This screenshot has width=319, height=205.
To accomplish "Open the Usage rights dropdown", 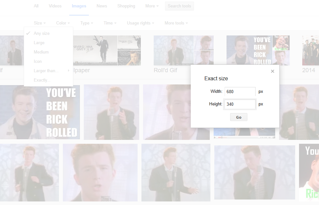I will (x=140, y=23).
